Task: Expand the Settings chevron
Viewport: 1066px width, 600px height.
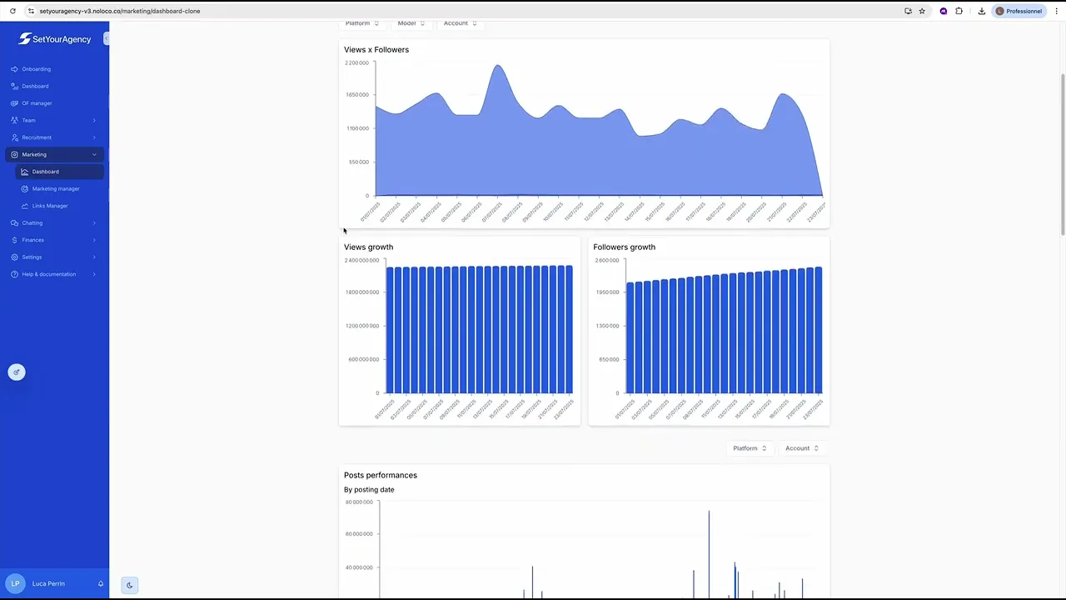Action: [94, 257]
